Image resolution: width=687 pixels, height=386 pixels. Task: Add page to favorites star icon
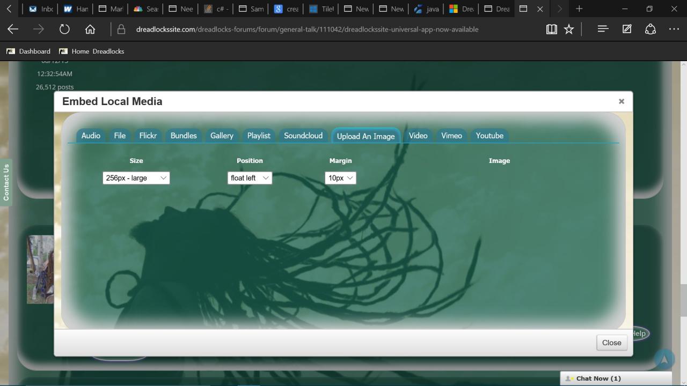[569, 29]
